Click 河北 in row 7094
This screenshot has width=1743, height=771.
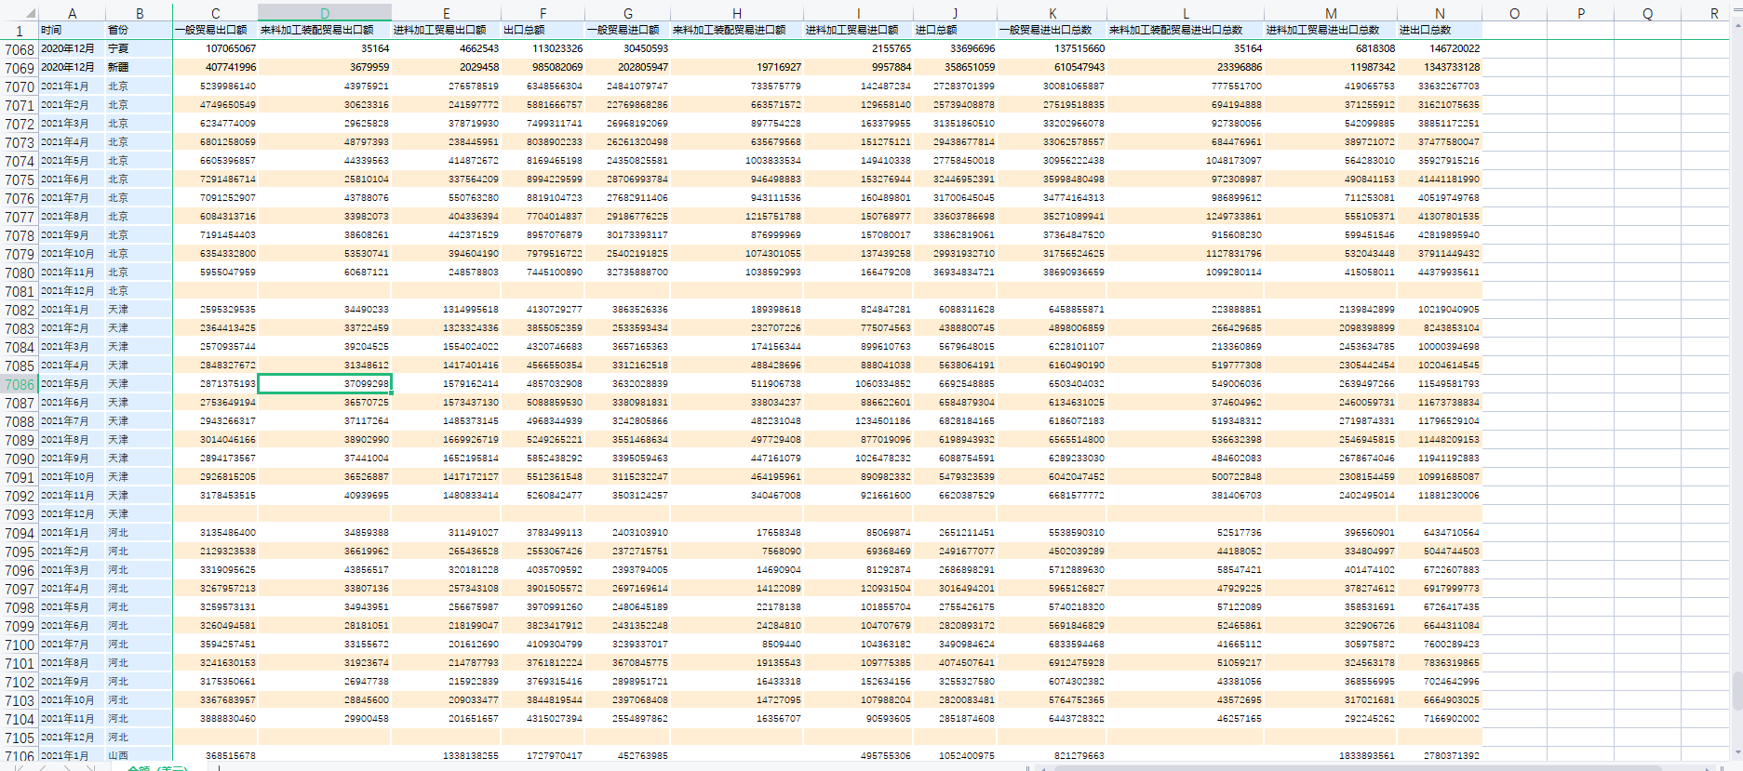[139, 532]
